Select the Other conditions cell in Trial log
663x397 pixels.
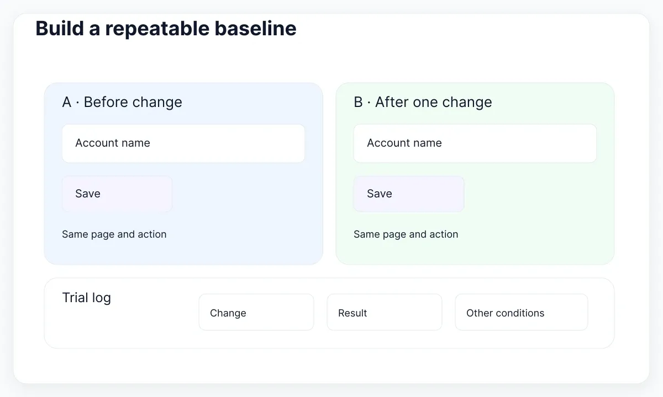point(522,312)
